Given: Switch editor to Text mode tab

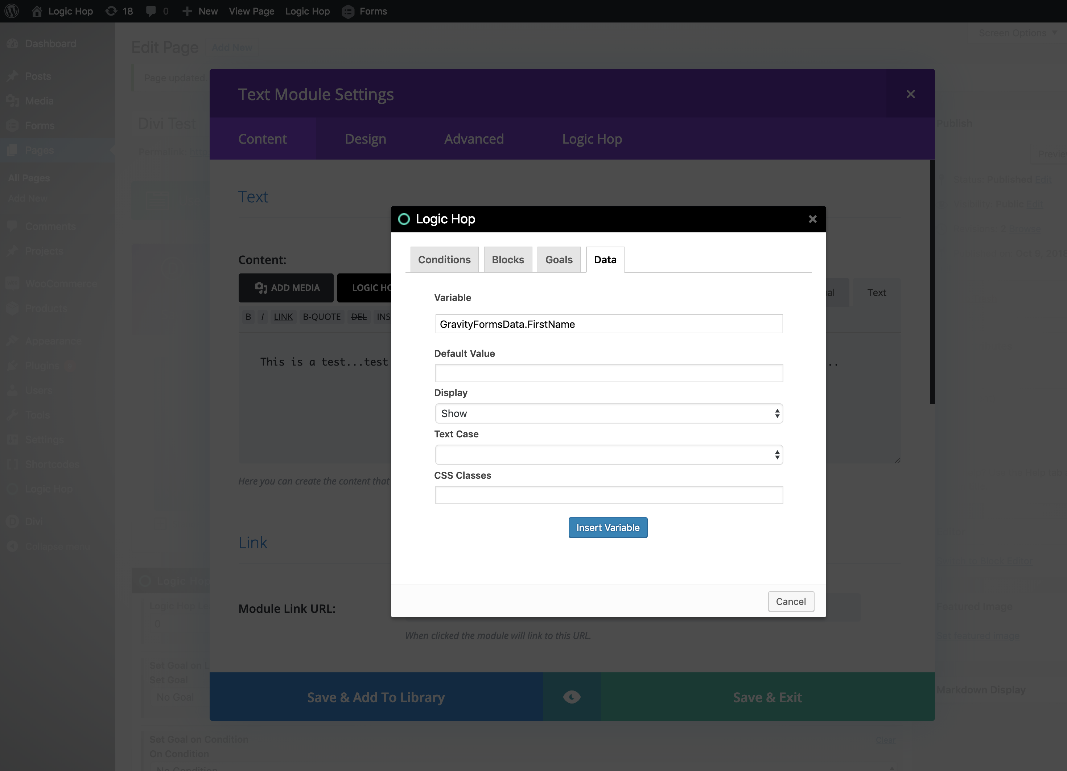Looking at the screenshot, I should point(877,292).
